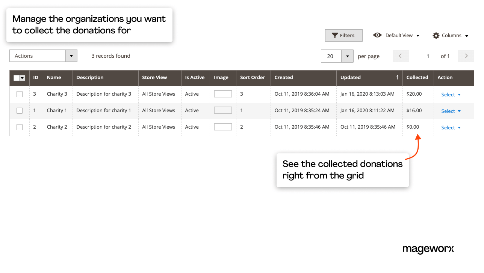The image size is (484, 273).
Task: Click the Filters funnel icon
Action: pyautogui.click(x=335, y=35)
